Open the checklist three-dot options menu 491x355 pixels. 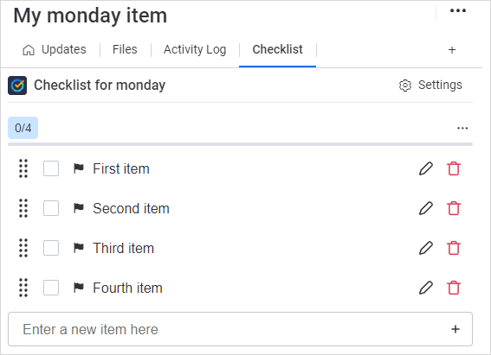462,129
